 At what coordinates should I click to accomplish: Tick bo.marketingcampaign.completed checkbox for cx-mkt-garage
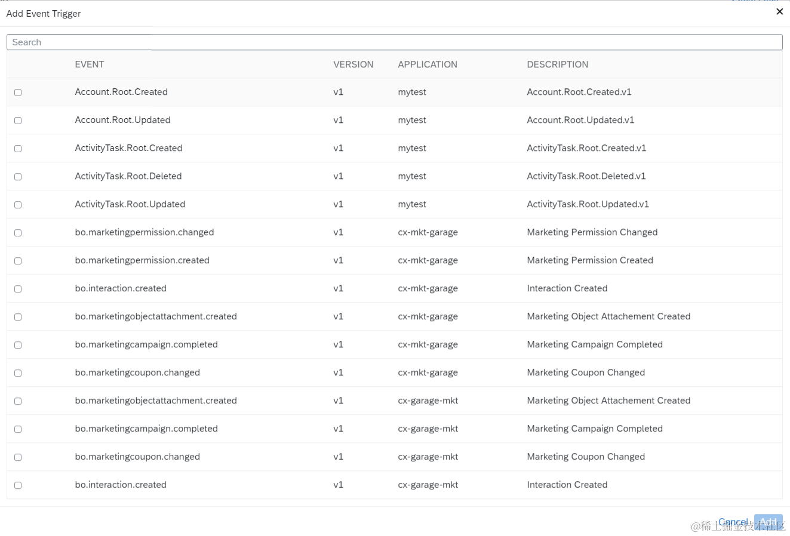point(18,345)
